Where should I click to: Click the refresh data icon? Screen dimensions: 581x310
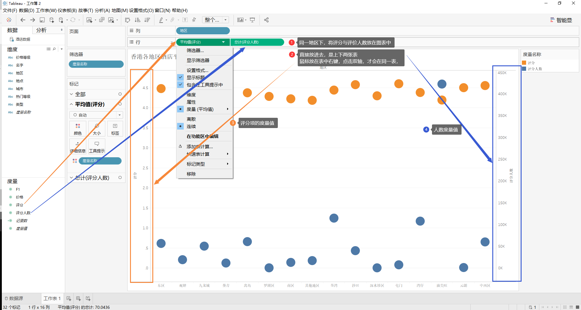[73, 20]
